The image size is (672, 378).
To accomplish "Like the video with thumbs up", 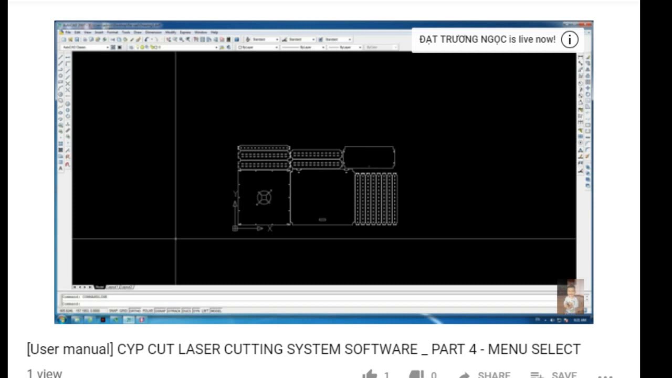I will click(x=370, y=375).
